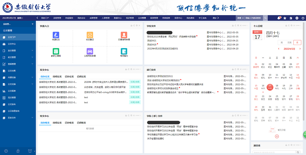Click the refresh icon in 个人日程 panel header
The image size is (306, 155).
tap(289, 26)
